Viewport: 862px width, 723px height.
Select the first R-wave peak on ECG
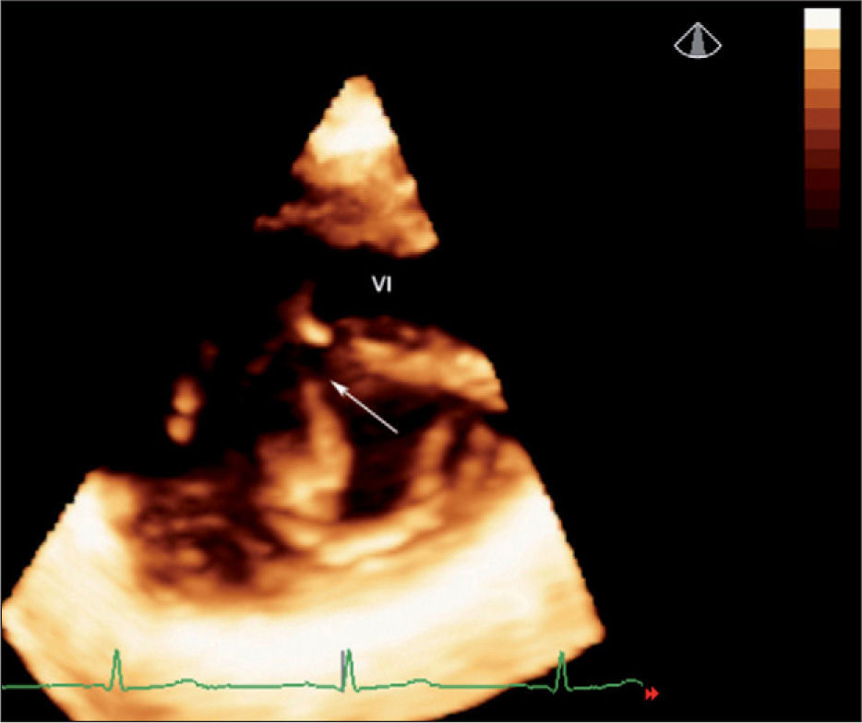(116, 654)
